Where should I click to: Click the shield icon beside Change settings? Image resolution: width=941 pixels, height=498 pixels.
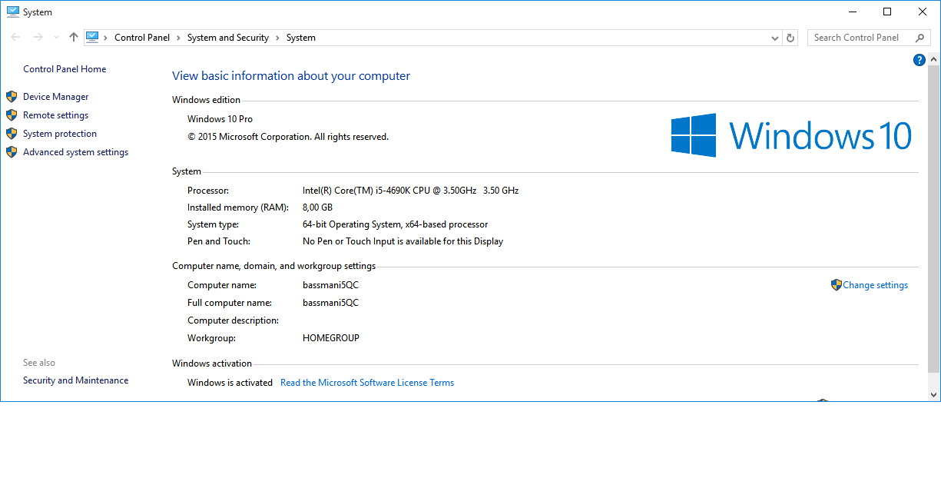click(837, 285)
